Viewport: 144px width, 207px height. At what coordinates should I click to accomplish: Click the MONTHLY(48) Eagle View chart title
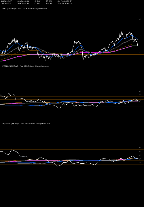26,124
